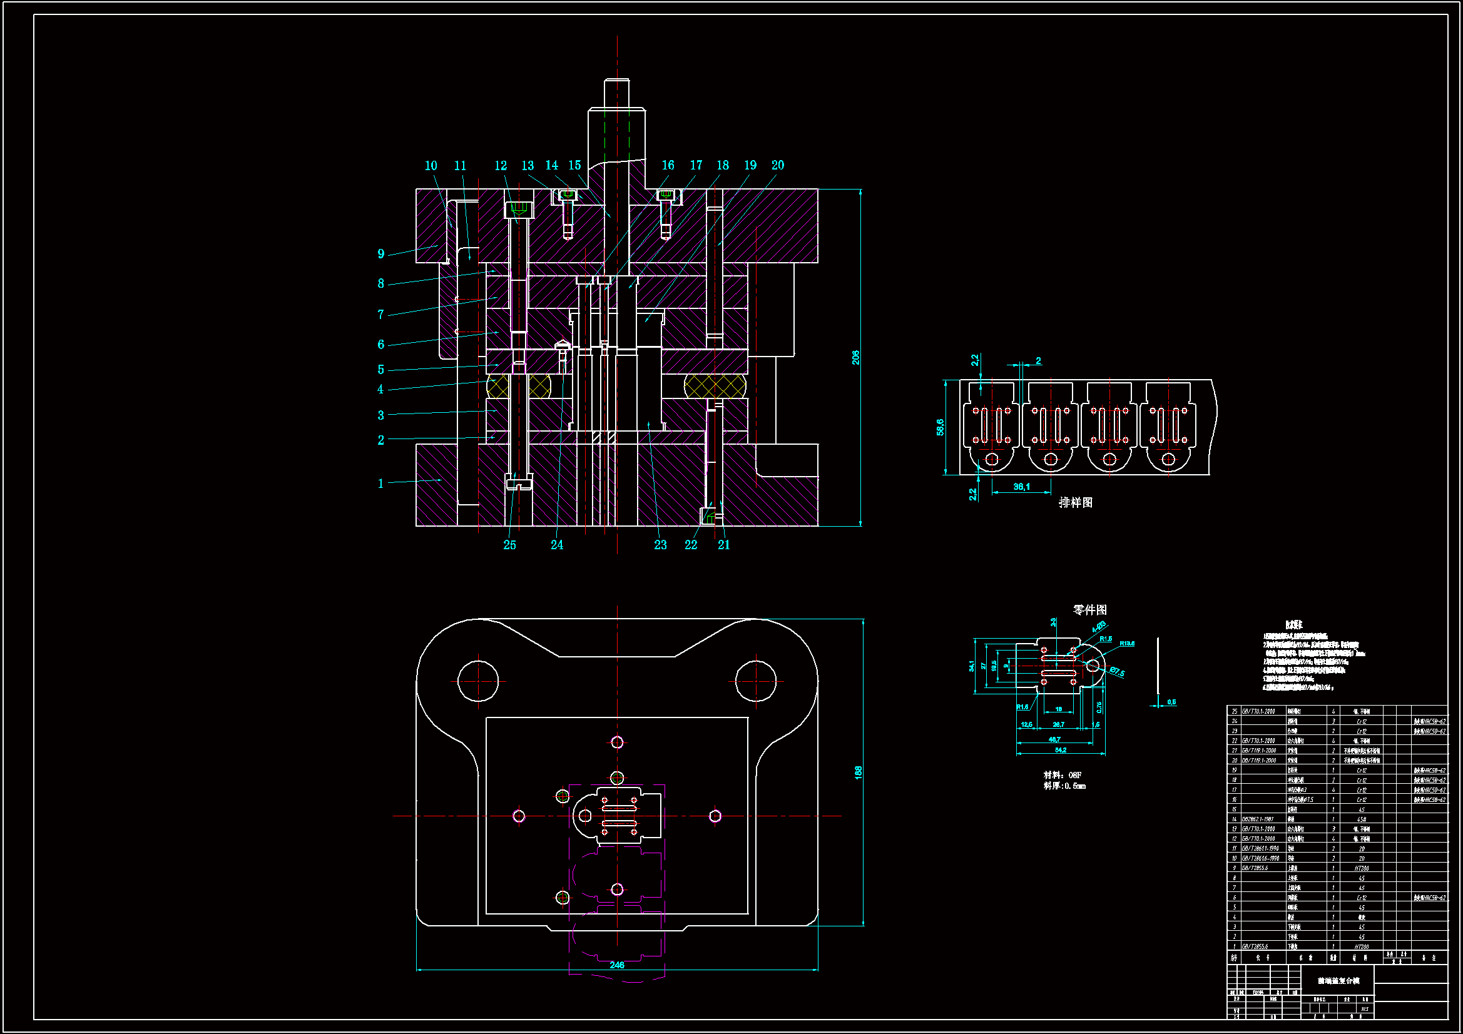Click the 58,6 strip width dimension
This screenshot has width=1463, height=1034.
pos(940,427)
